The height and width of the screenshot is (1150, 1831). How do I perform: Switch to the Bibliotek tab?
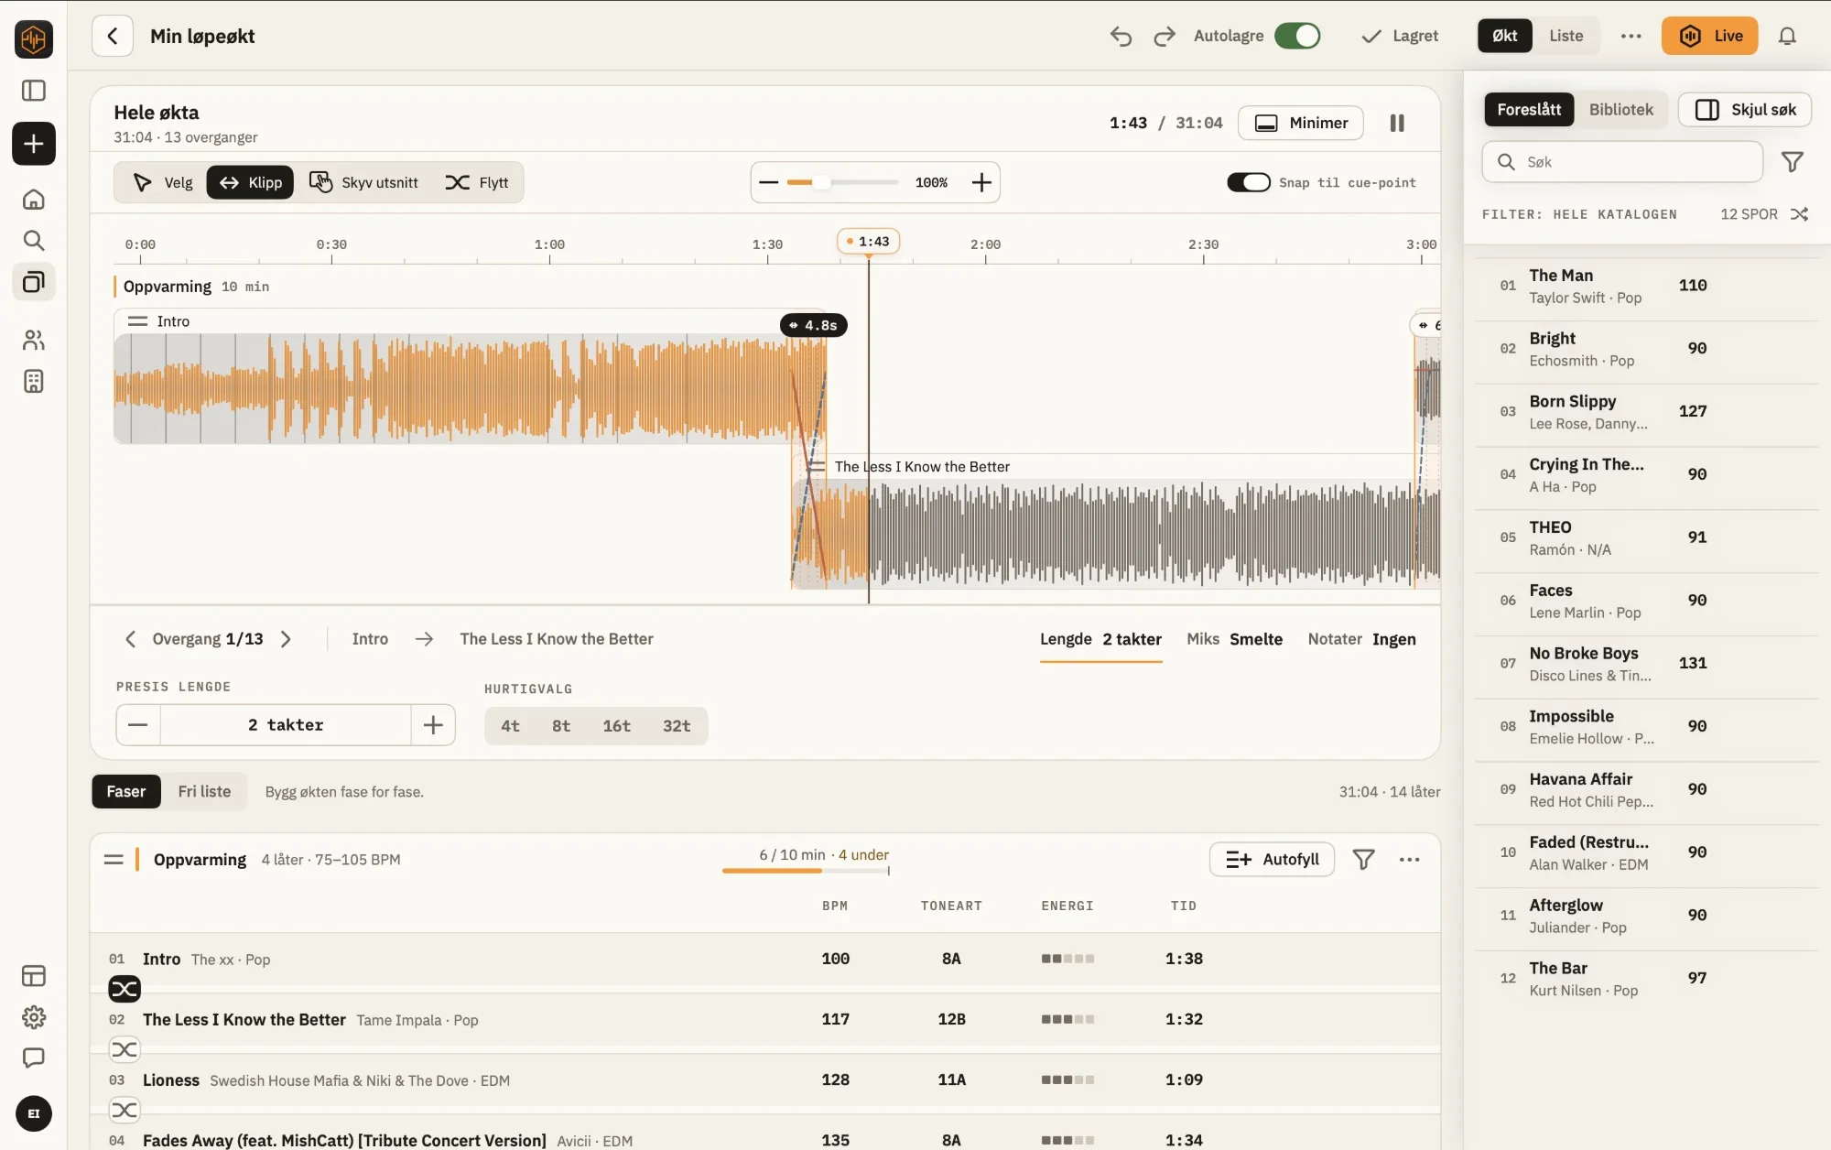tap(1620, 109)
